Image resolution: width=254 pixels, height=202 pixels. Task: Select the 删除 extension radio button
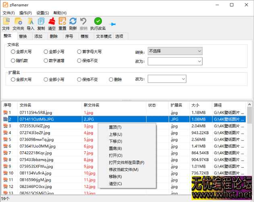pyautogui.click(x=112, y=80)
